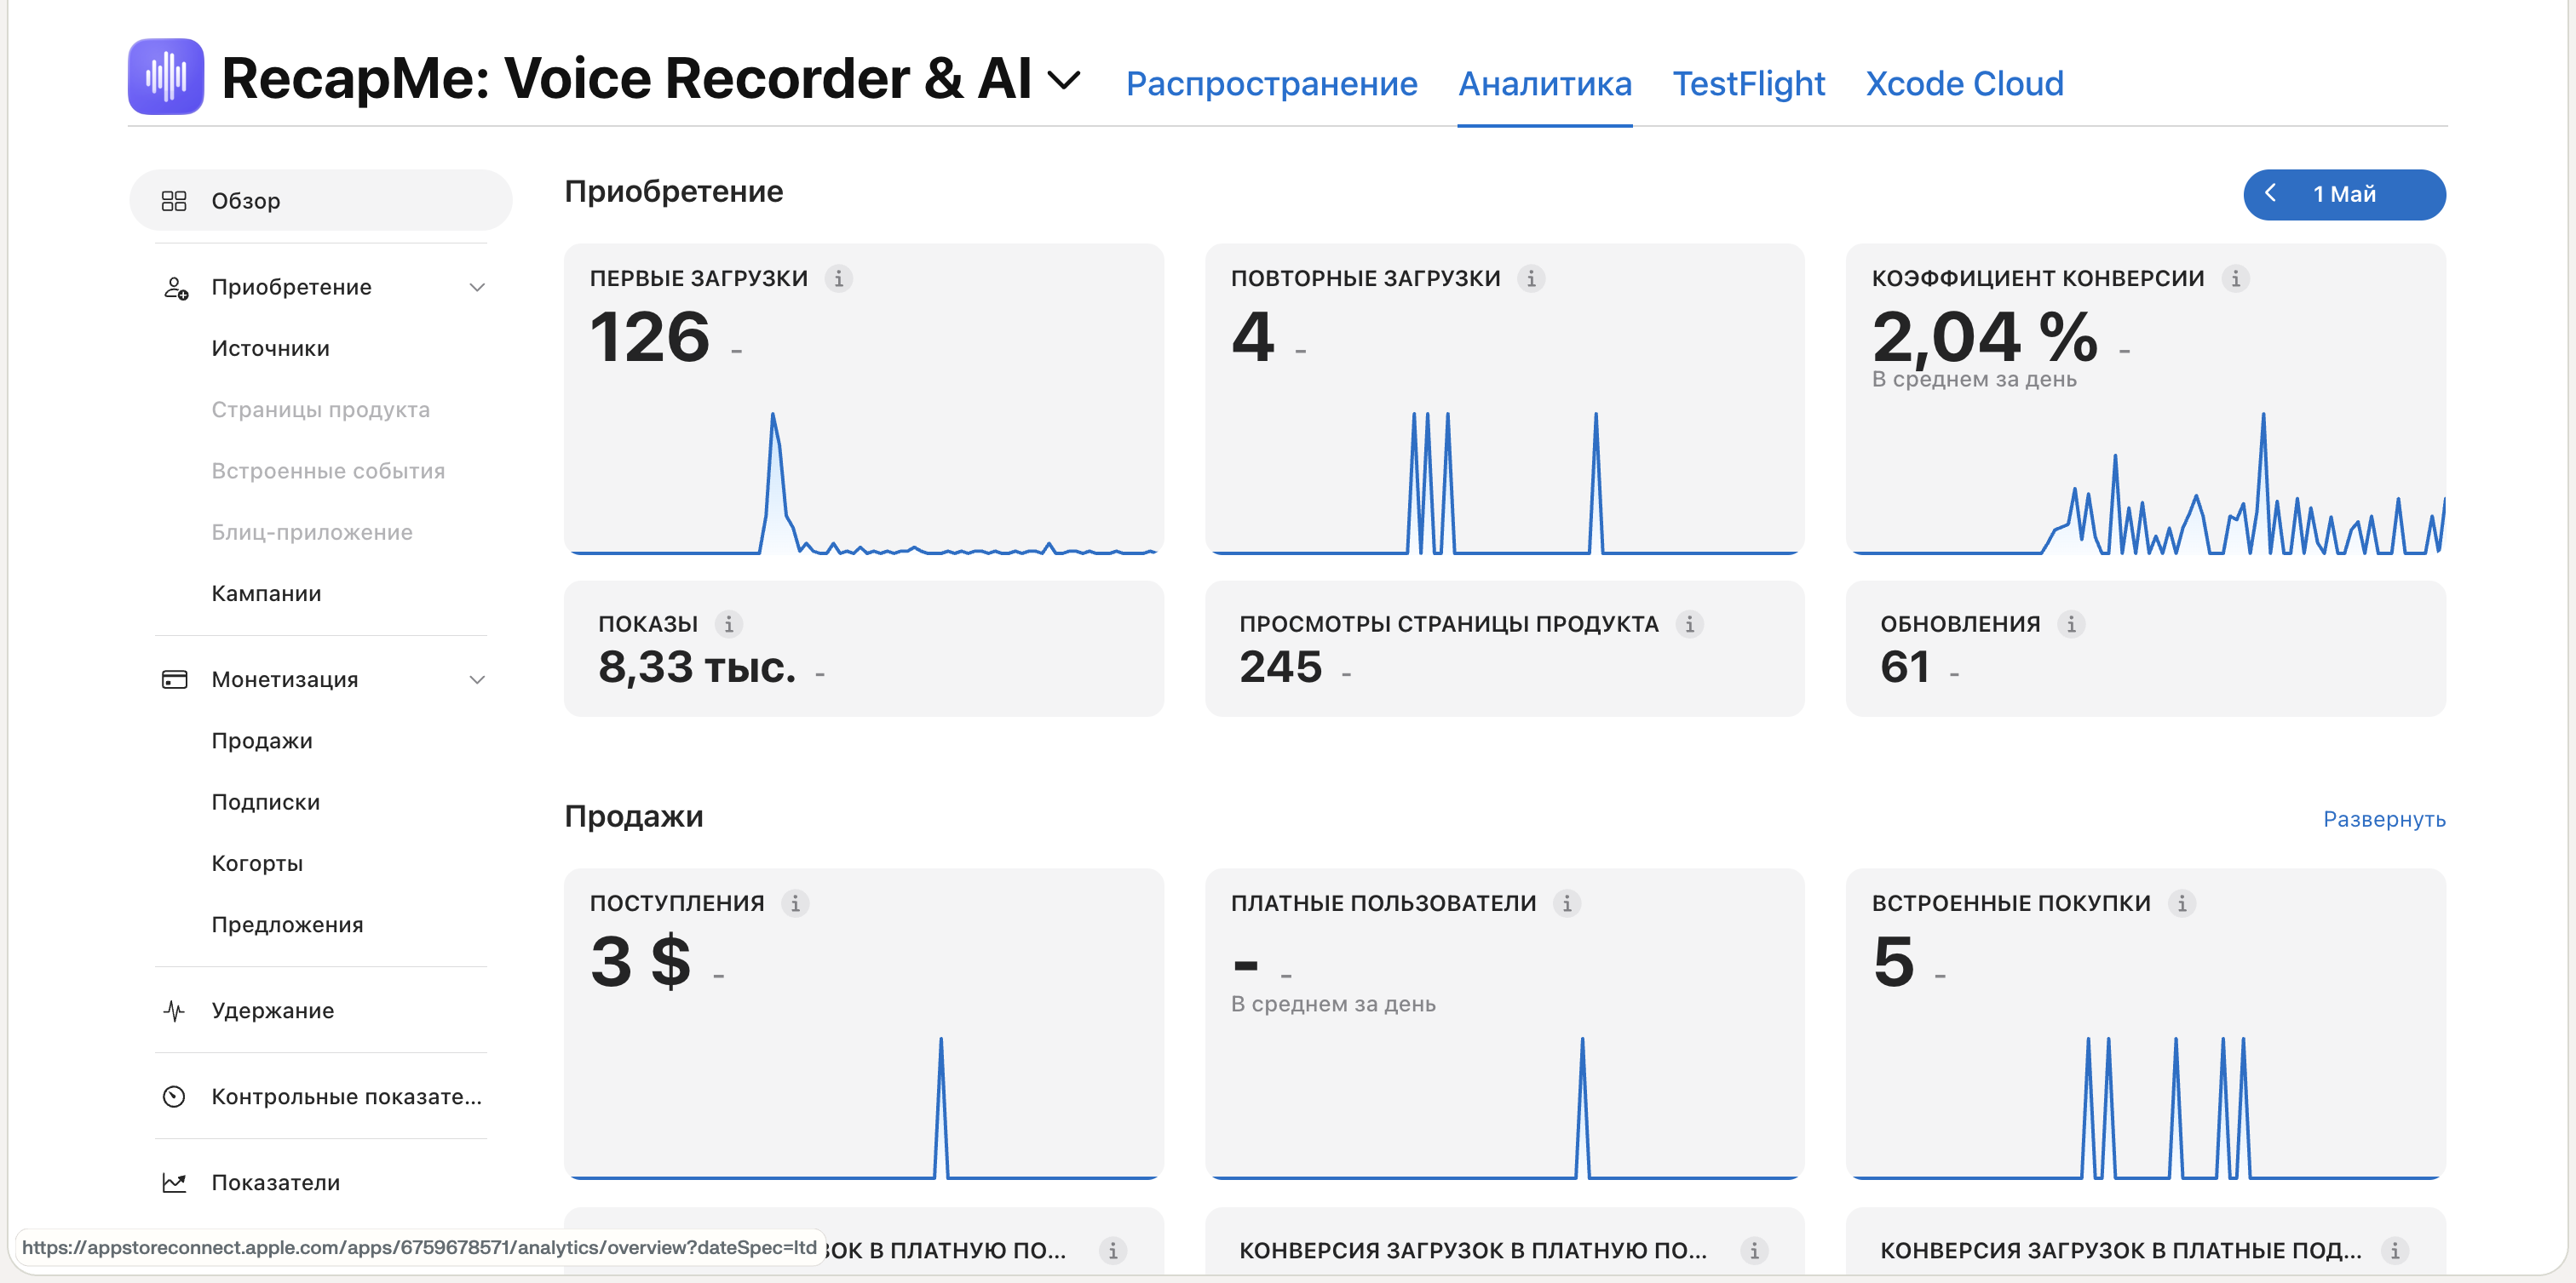Click the 8,33 тыс. Показы value
This screenshot has width=2576, height=1283.
point(696,667)
